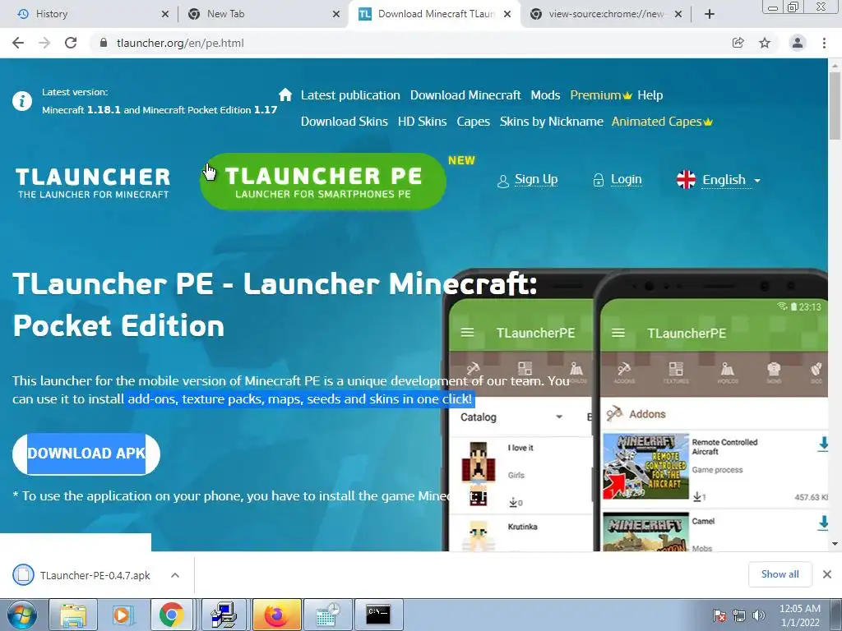This screenshot has height=631, width=842.
Task: Click the page vertical scrollbar thumb
Action: tap(835, 104)
